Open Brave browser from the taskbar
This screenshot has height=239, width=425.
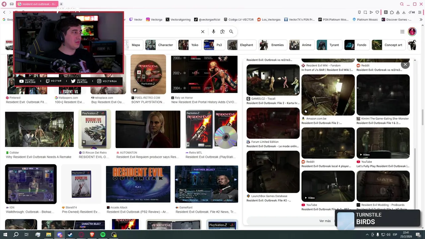92,235
